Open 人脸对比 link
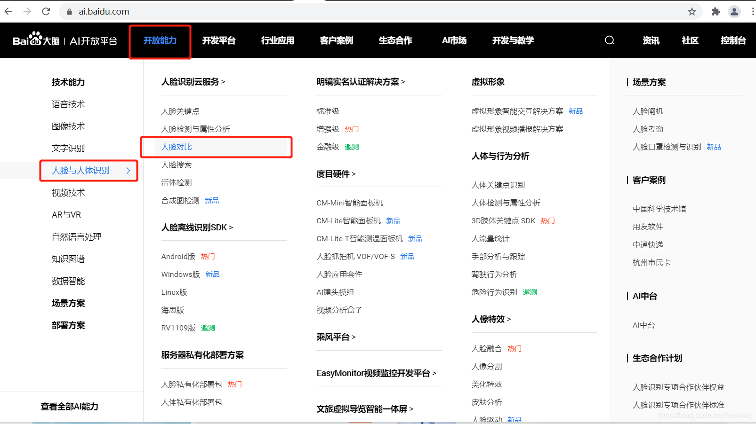 177,147
